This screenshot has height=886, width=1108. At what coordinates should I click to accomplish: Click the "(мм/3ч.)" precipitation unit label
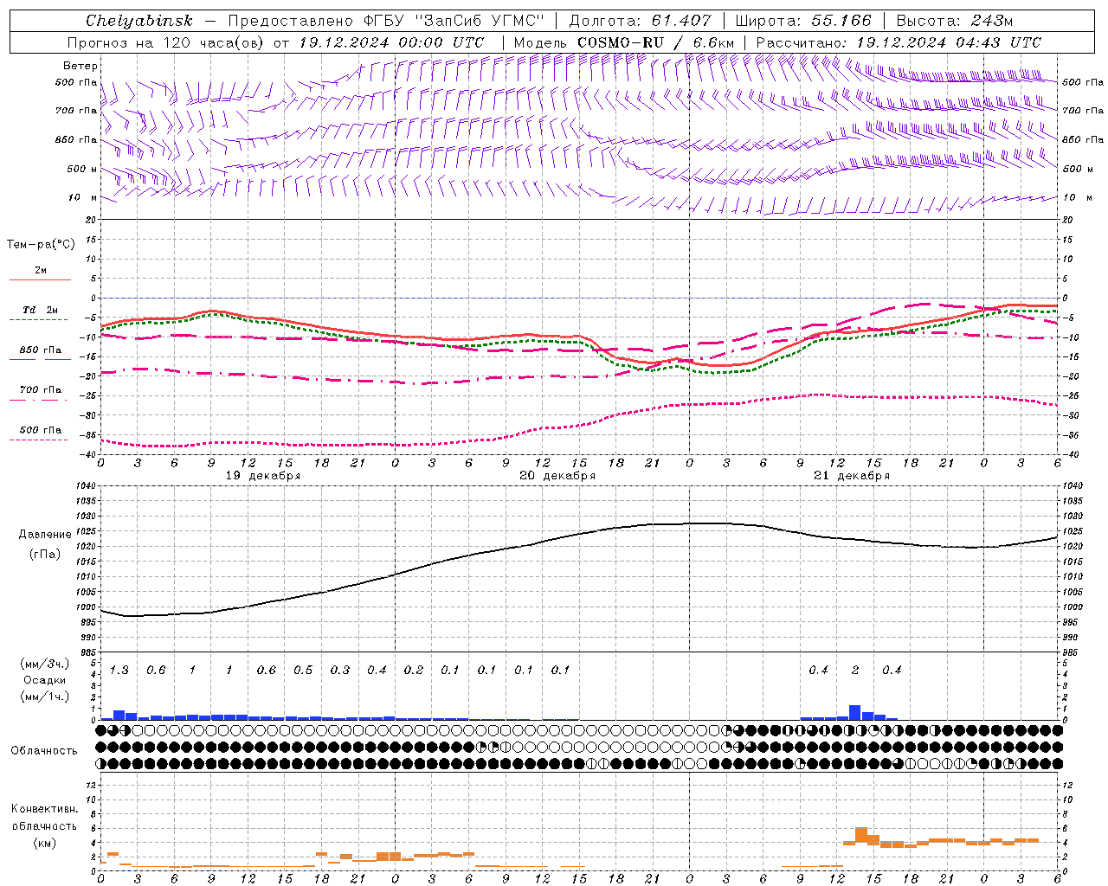[45, 664]
